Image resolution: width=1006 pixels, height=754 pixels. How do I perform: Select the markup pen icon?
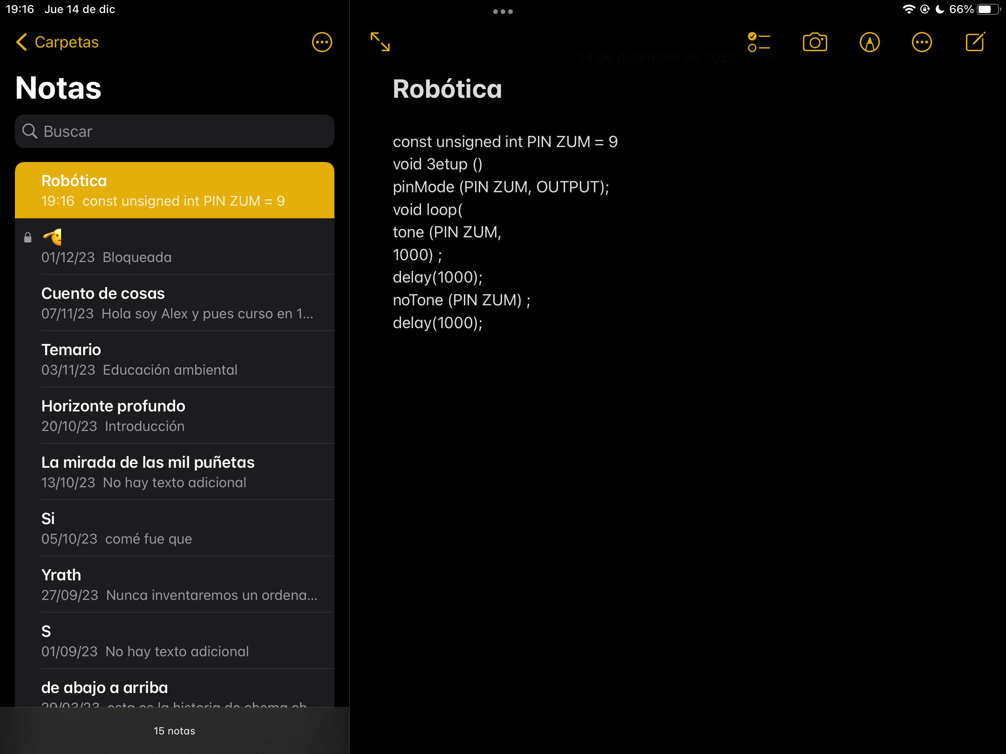pos(869,42)
